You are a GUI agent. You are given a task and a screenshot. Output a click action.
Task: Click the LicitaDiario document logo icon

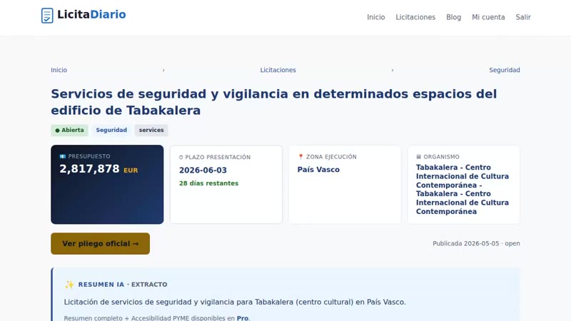click(x=47, y=16)
